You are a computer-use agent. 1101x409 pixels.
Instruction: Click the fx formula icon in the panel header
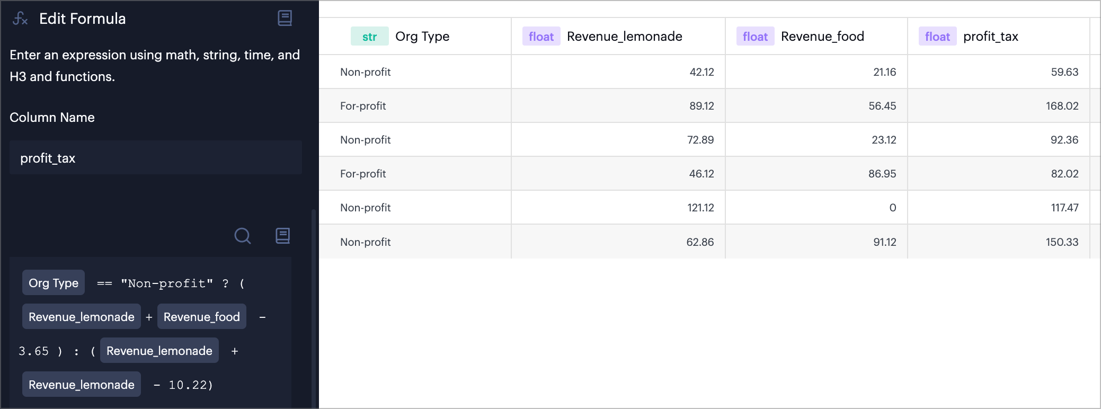click(20, 19)
